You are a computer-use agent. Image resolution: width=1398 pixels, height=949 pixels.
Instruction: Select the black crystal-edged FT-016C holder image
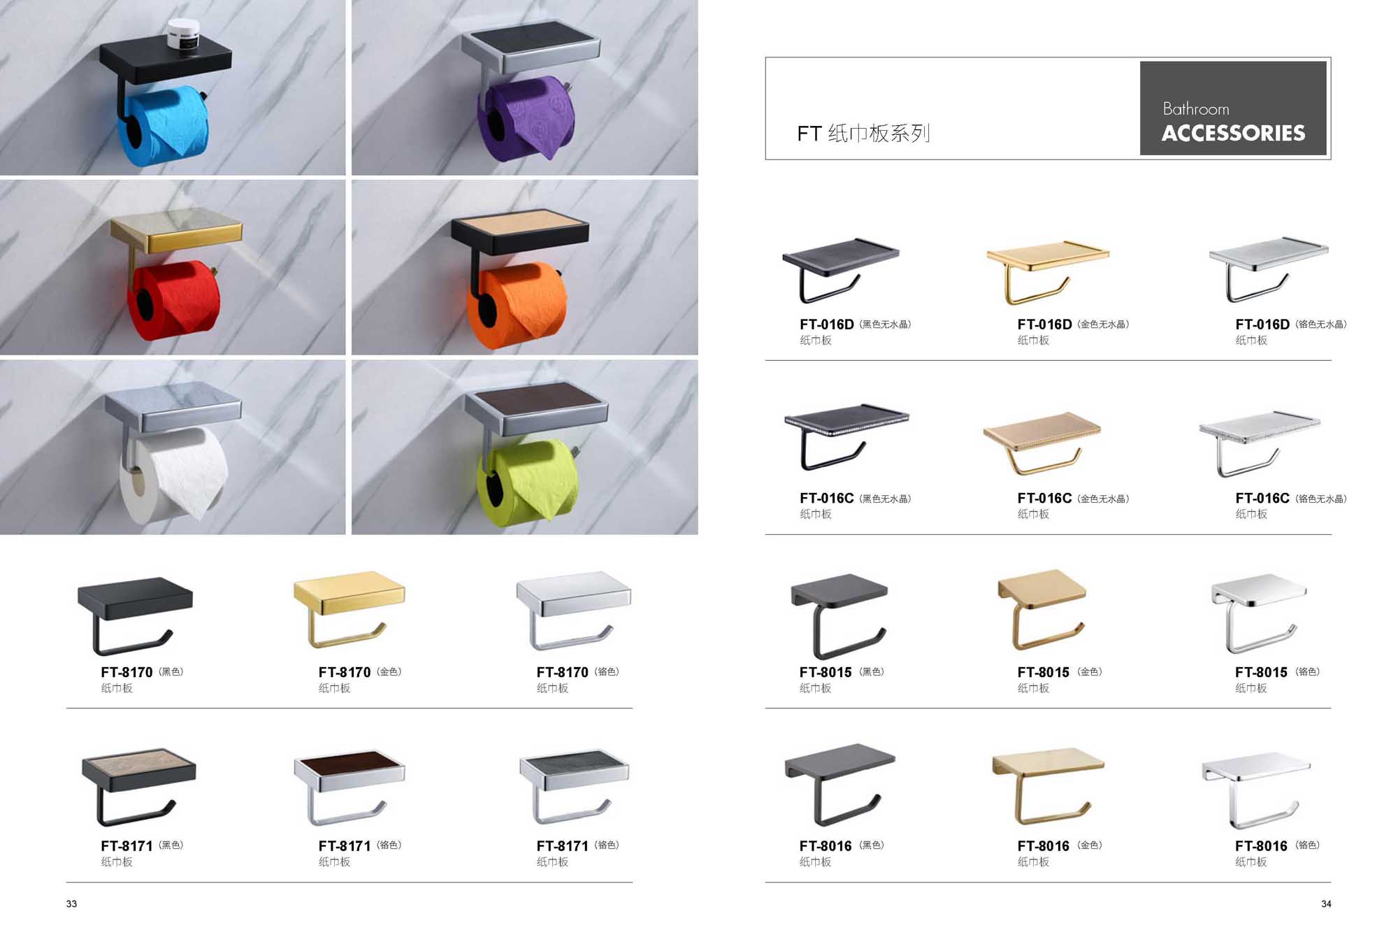pyautogui.click(x=846, y=437)
